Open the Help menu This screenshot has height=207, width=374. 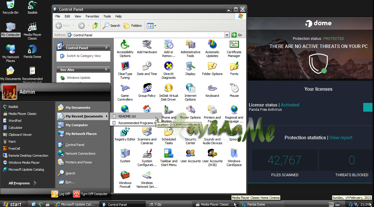[118, 16]
